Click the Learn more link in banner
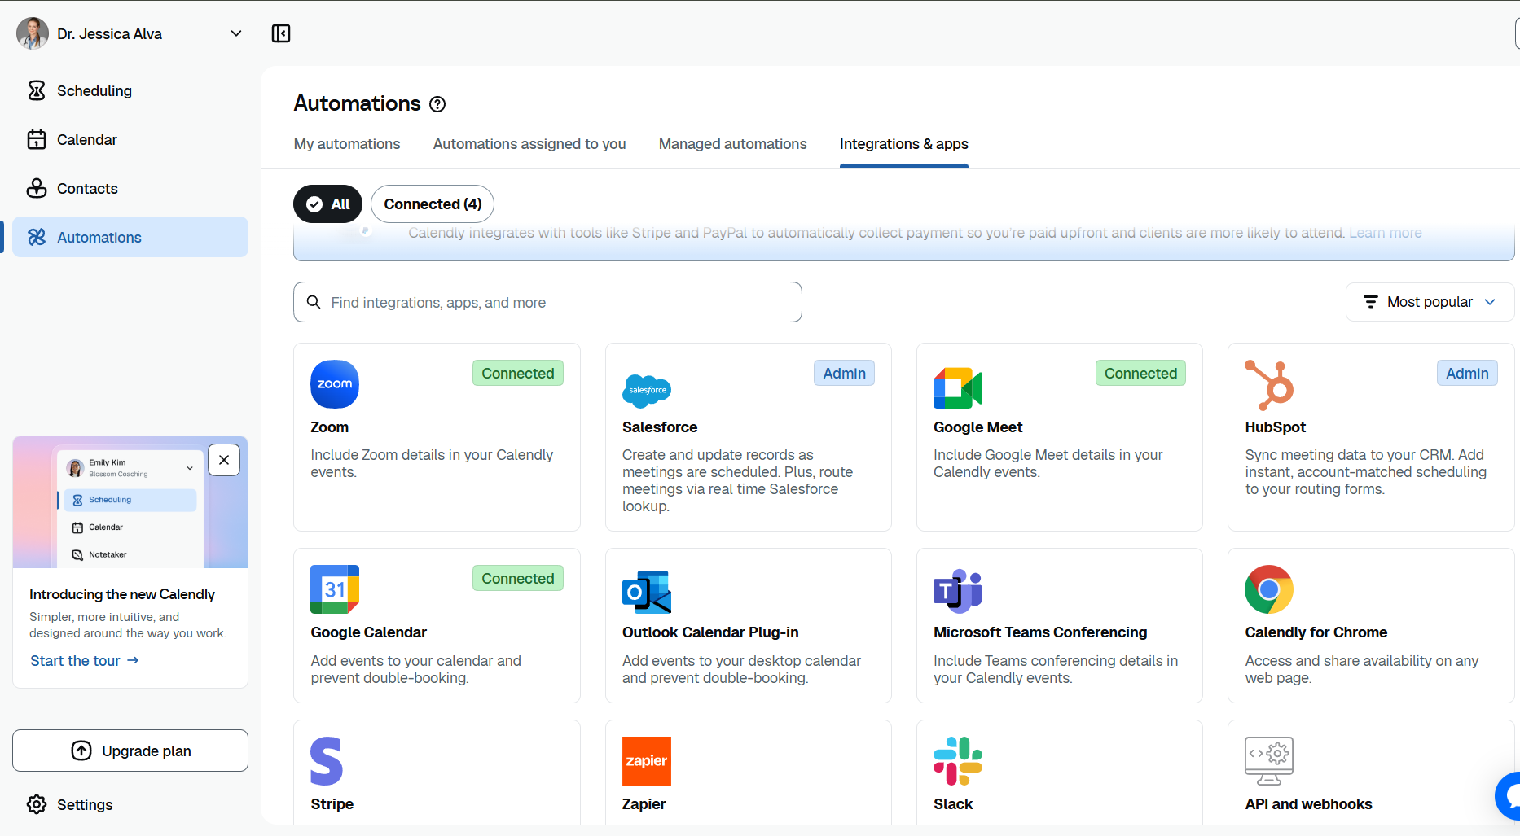 point(1386,233)
